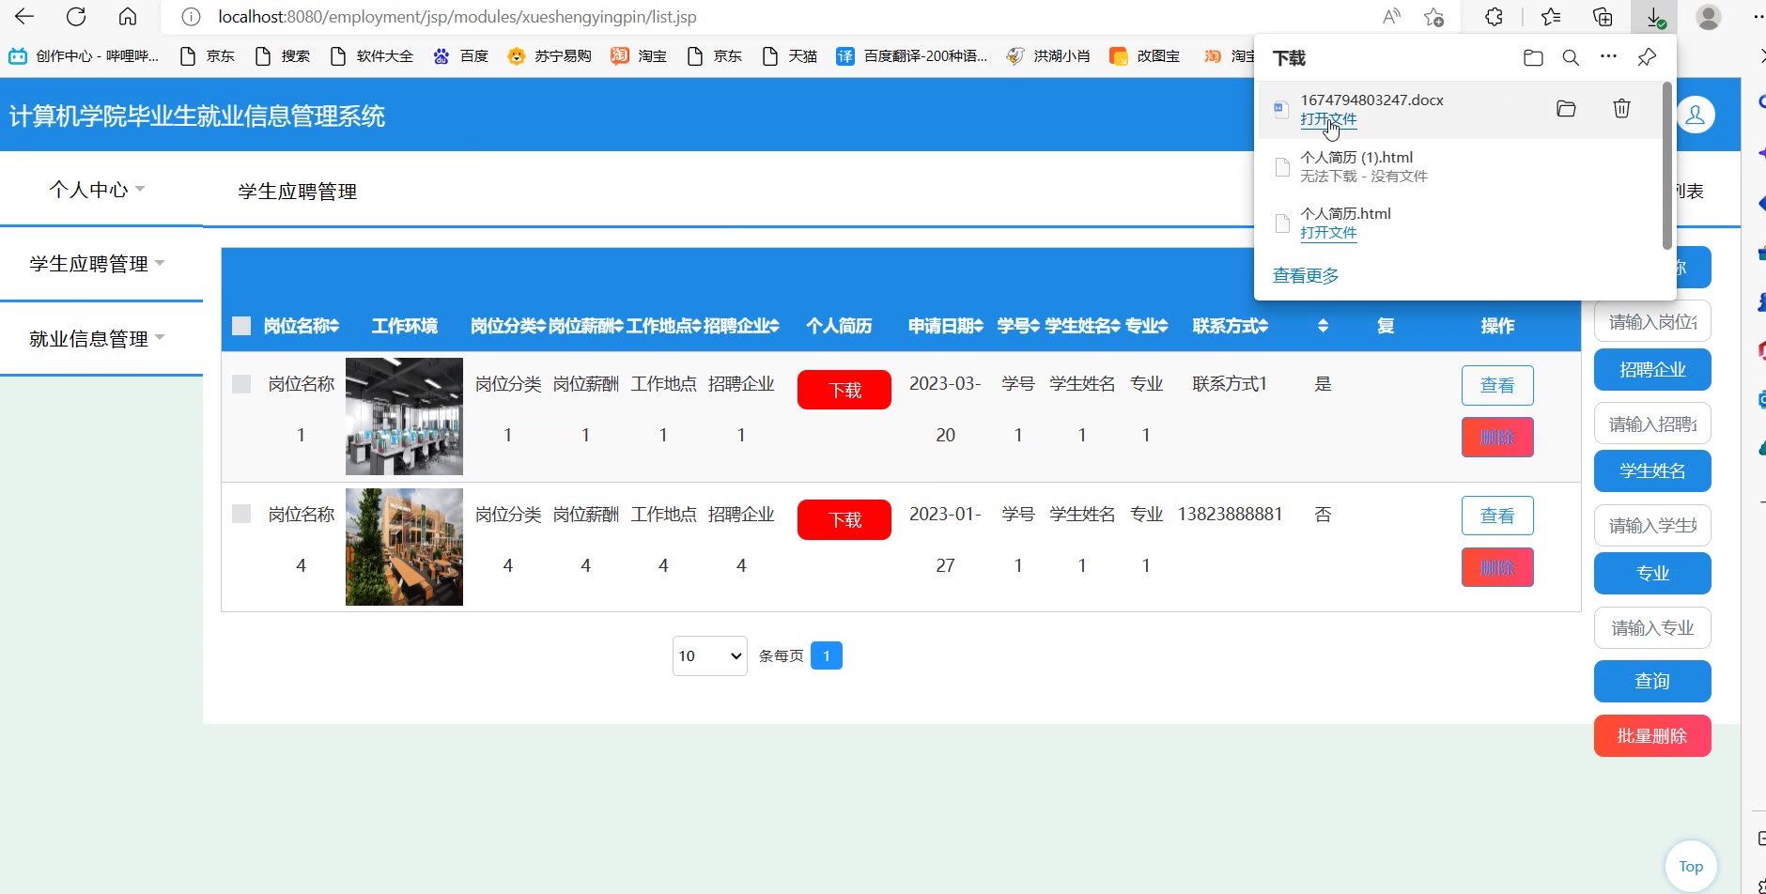Open the downloads folder icon in panel
This screenshot has width=1766, height=894.
pyautogui.click(x=1533, y=58)
